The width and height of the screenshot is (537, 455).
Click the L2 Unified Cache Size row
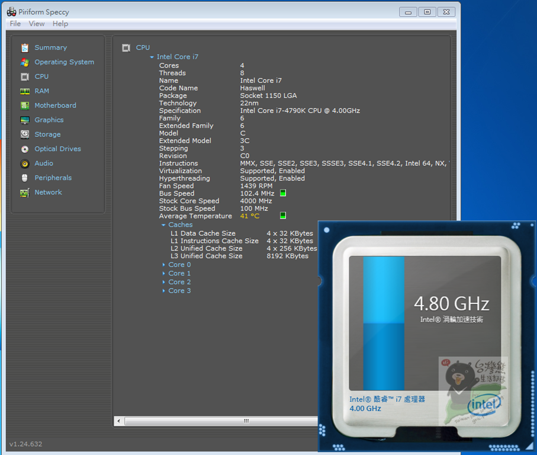click(x=244, y=248)
